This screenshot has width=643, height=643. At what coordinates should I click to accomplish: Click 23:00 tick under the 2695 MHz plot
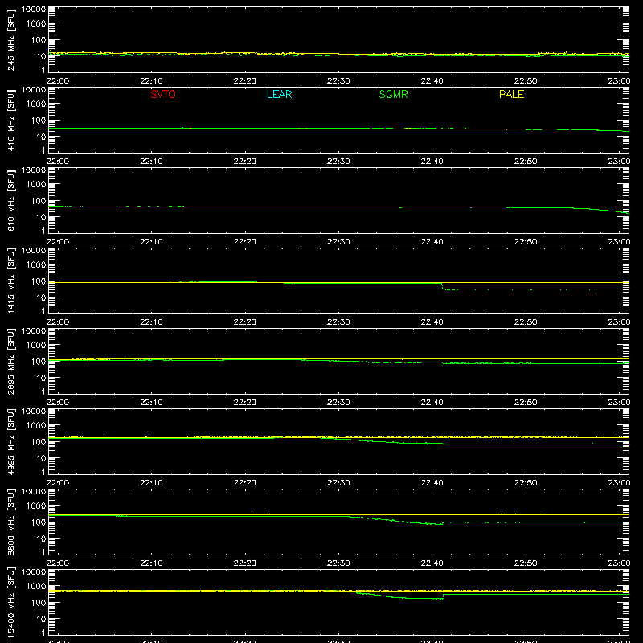[x=619, y=403]
